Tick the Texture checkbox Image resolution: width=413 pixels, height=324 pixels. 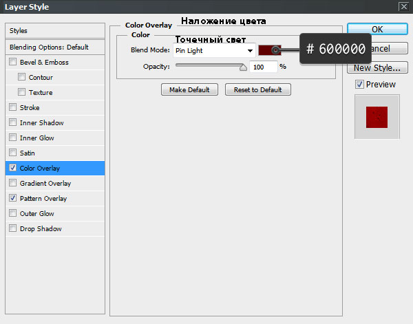point(21,92)
